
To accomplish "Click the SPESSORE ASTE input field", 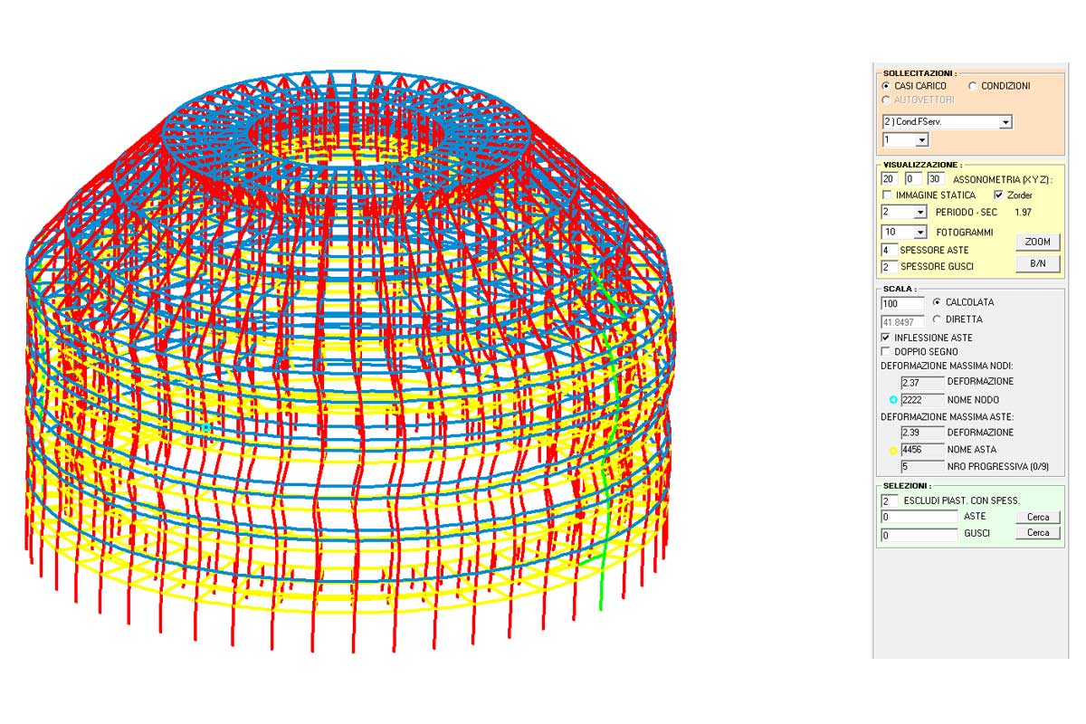I will [889, 250].
